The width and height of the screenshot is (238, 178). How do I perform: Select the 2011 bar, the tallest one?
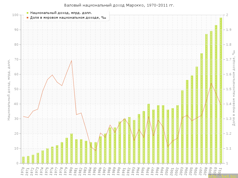click(x=221, y=90)
